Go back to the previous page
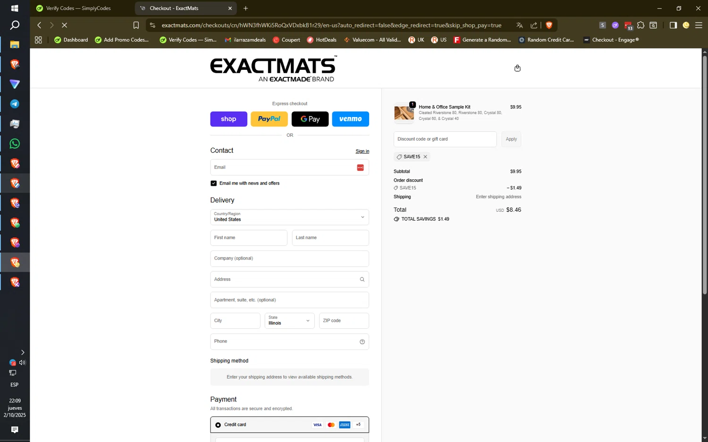This screenshot has width=708, height=442. [39, 25]
